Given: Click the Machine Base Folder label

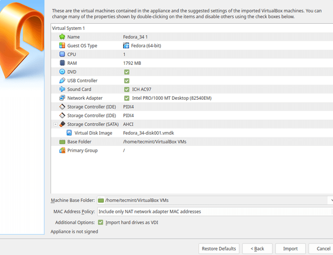Looking at the screenshot, I should click(73, 200).
